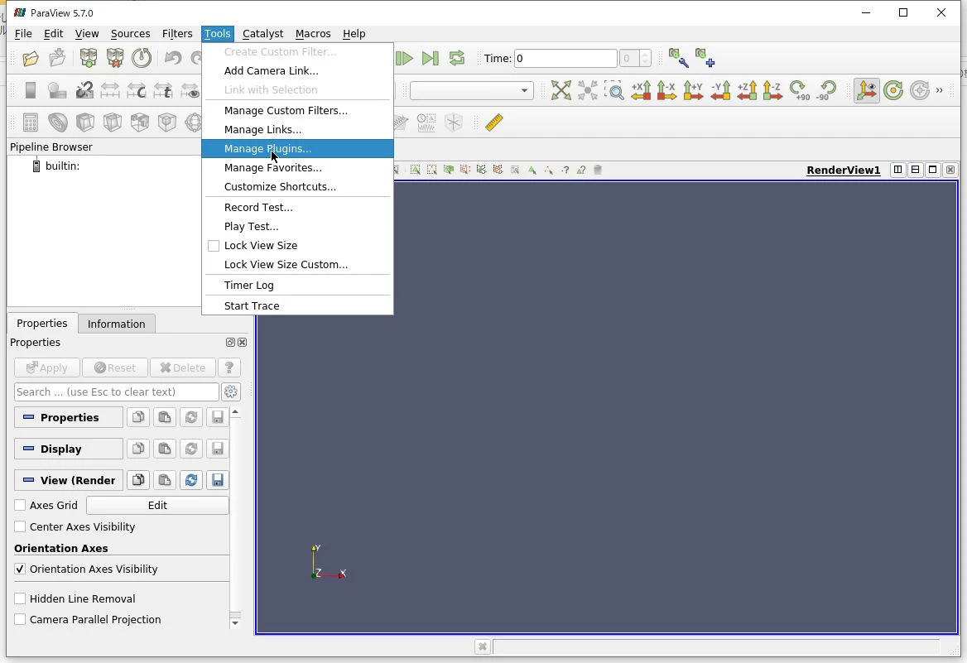
Task: Rotate view +90 degrees clockwise
Action: pos(799,91)
